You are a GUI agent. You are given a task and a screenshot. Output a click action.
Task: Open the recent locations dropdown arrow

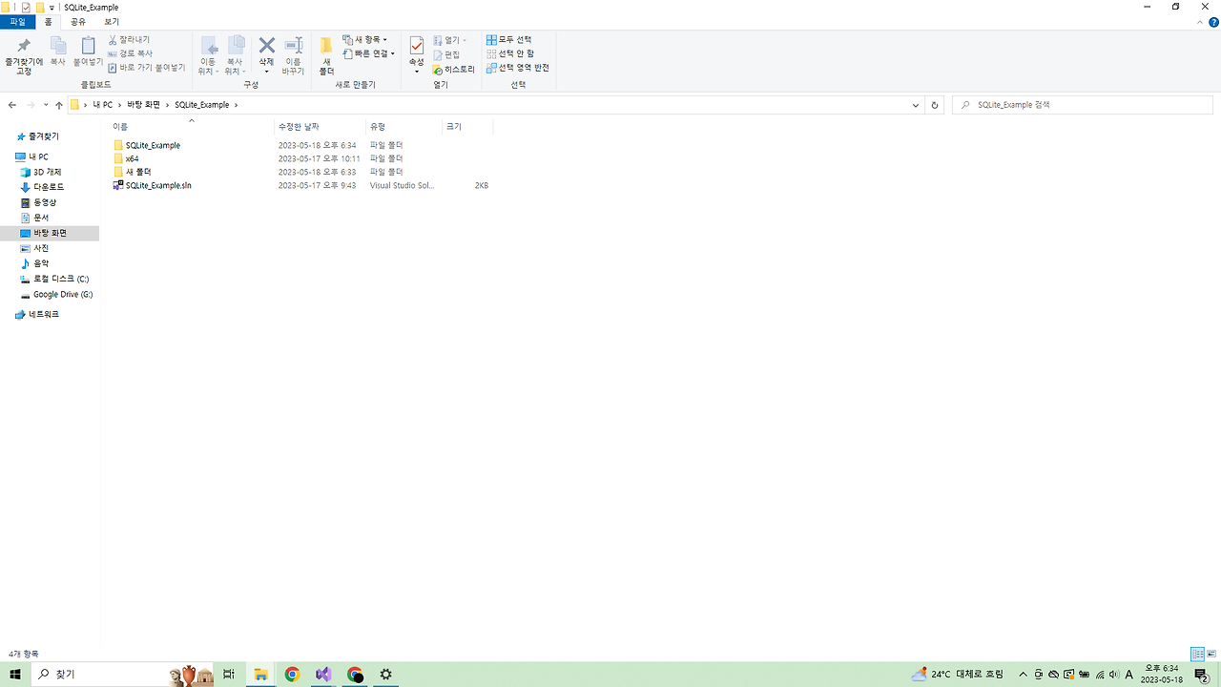[x=45, y=105]
